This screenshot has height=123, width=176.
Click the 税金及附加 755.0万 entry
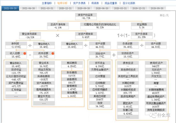[x=44, y=71]
